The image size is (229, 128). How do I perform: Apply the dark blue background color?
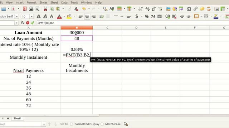click(216, 16)
